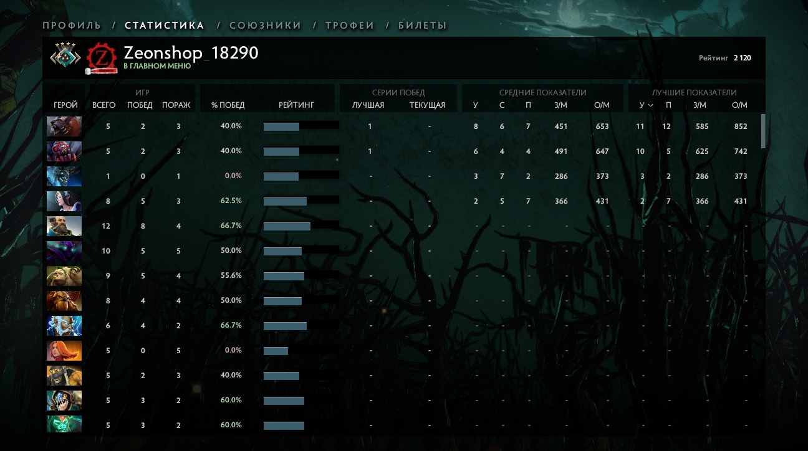The height and width of the screenshot is (451, 808).
Task: Open the БИЛЕТЫ tab
Action: pyautogui.click(x=423, y=26)
